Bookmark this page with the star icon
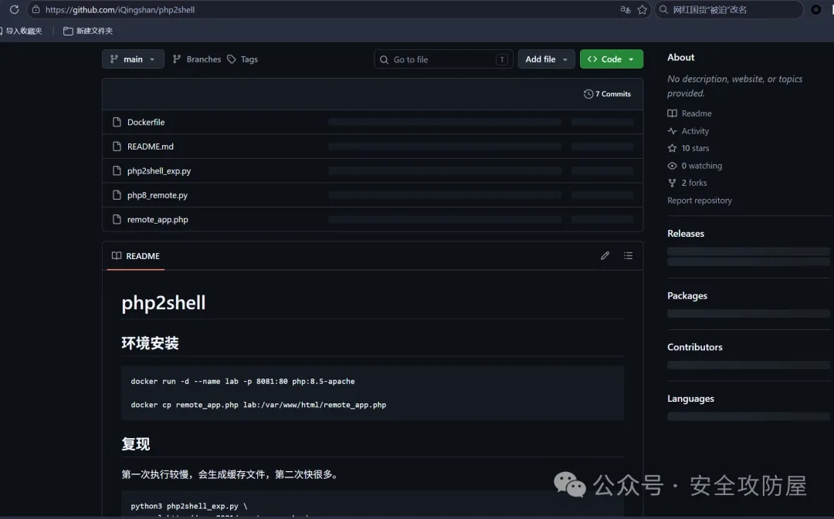 642,9
